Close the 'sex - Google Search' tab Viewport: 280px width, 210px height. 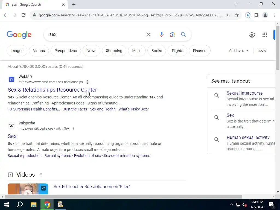point(63,5)
